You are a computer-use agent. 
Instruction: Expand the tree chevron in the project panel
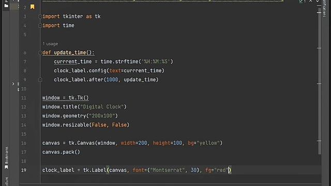13,84
